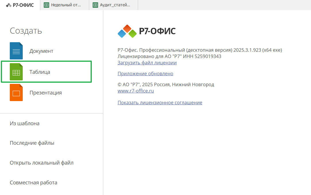Click Показать лицензионное соглашение link
The width and height of the screenshot is (311, 195).
pyautogui.click(x=160, y=103)
